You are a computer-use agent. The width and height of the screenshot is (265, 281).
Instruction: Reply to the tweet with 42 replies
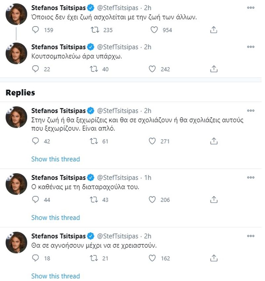tap(35, 141)
